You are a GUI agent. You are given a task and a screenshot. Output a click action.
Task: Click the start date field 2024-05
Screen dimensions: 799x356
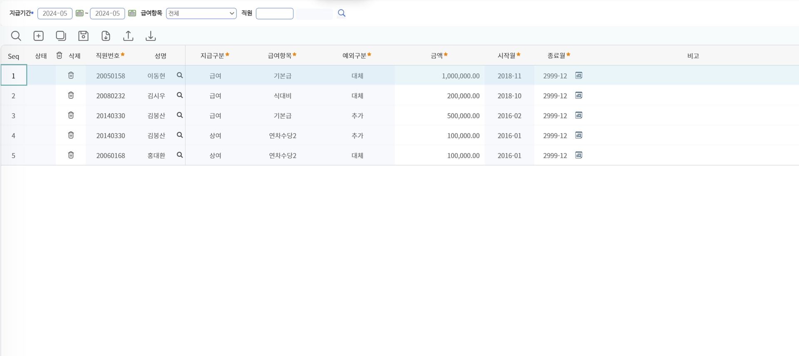[x=55, y=13]
